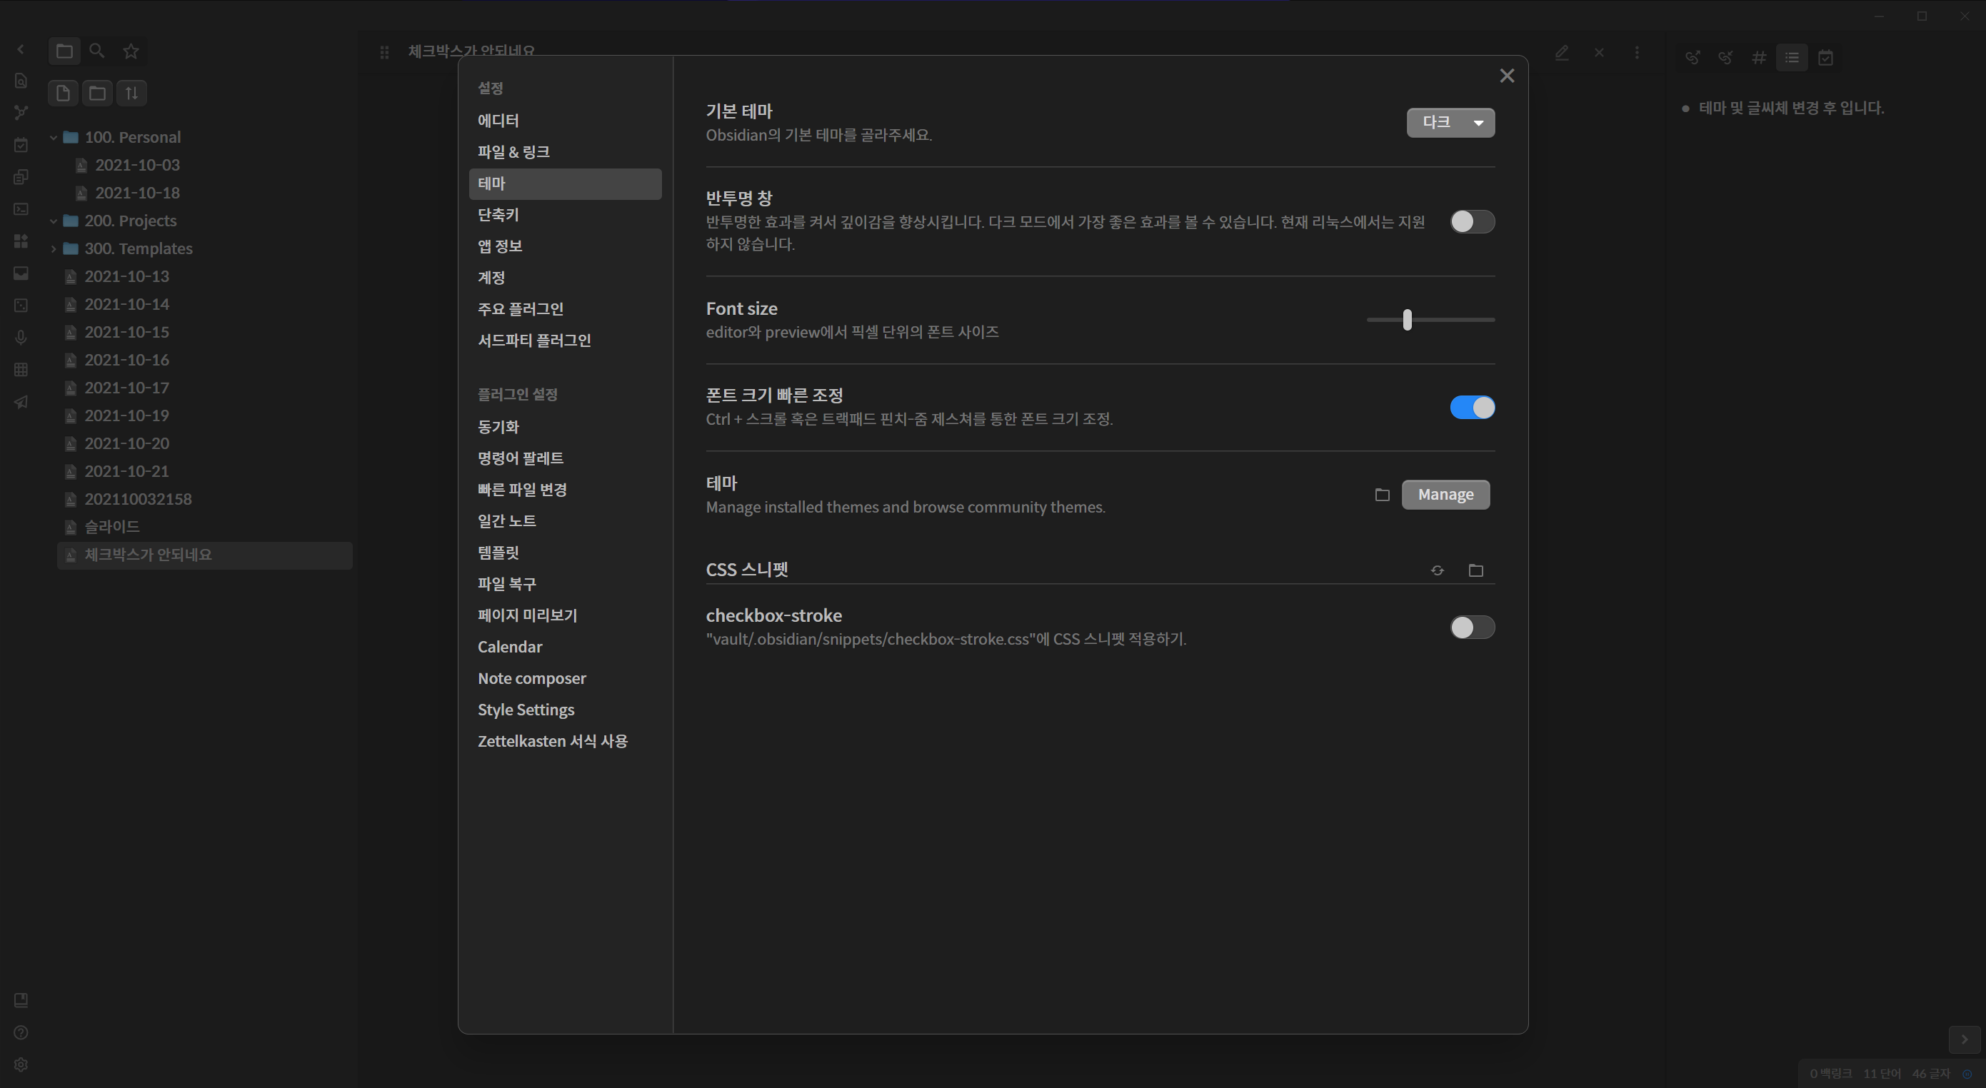Open CSS snippets folder icon
The height and width of the screenshot is (1088, 1986).
point(1475,570)
